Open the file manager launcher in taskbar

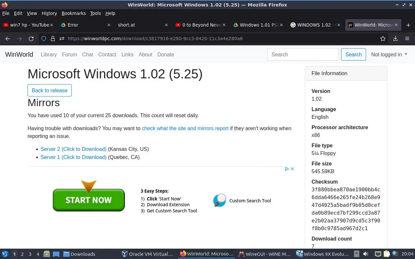46,254
